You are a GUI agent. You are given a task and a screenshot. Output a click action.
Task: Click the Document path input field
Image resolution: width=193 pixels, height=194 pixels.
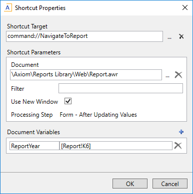[x=86, y=75]
